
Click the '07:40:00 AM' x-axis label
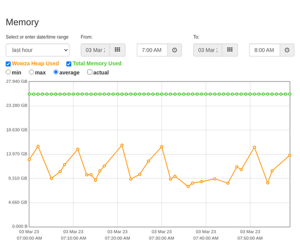click(206, 238)
